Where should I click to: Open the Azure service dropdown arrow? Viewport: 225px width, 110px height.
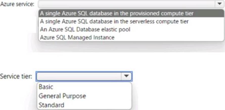(x=219, y=4)
